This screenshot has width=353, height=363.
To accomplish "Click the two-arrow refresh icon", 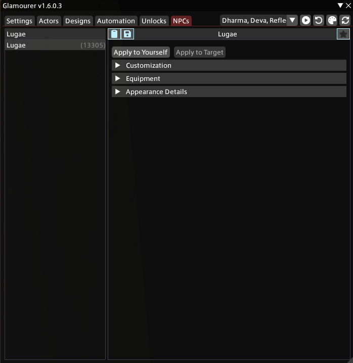I will (345, 20).
